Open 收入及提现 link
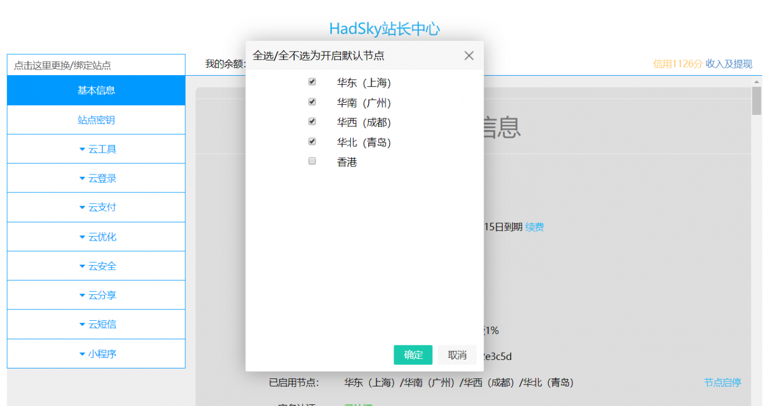This screenshot has height=406, width=767. coord(729,64)
